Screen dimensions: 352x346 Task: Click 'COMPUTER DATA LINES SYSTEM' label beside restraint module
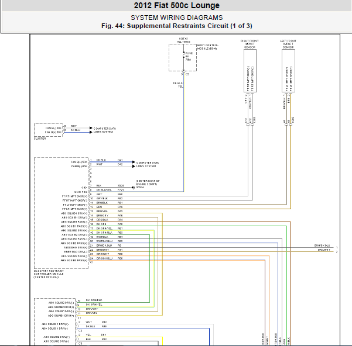coord(148,164)
